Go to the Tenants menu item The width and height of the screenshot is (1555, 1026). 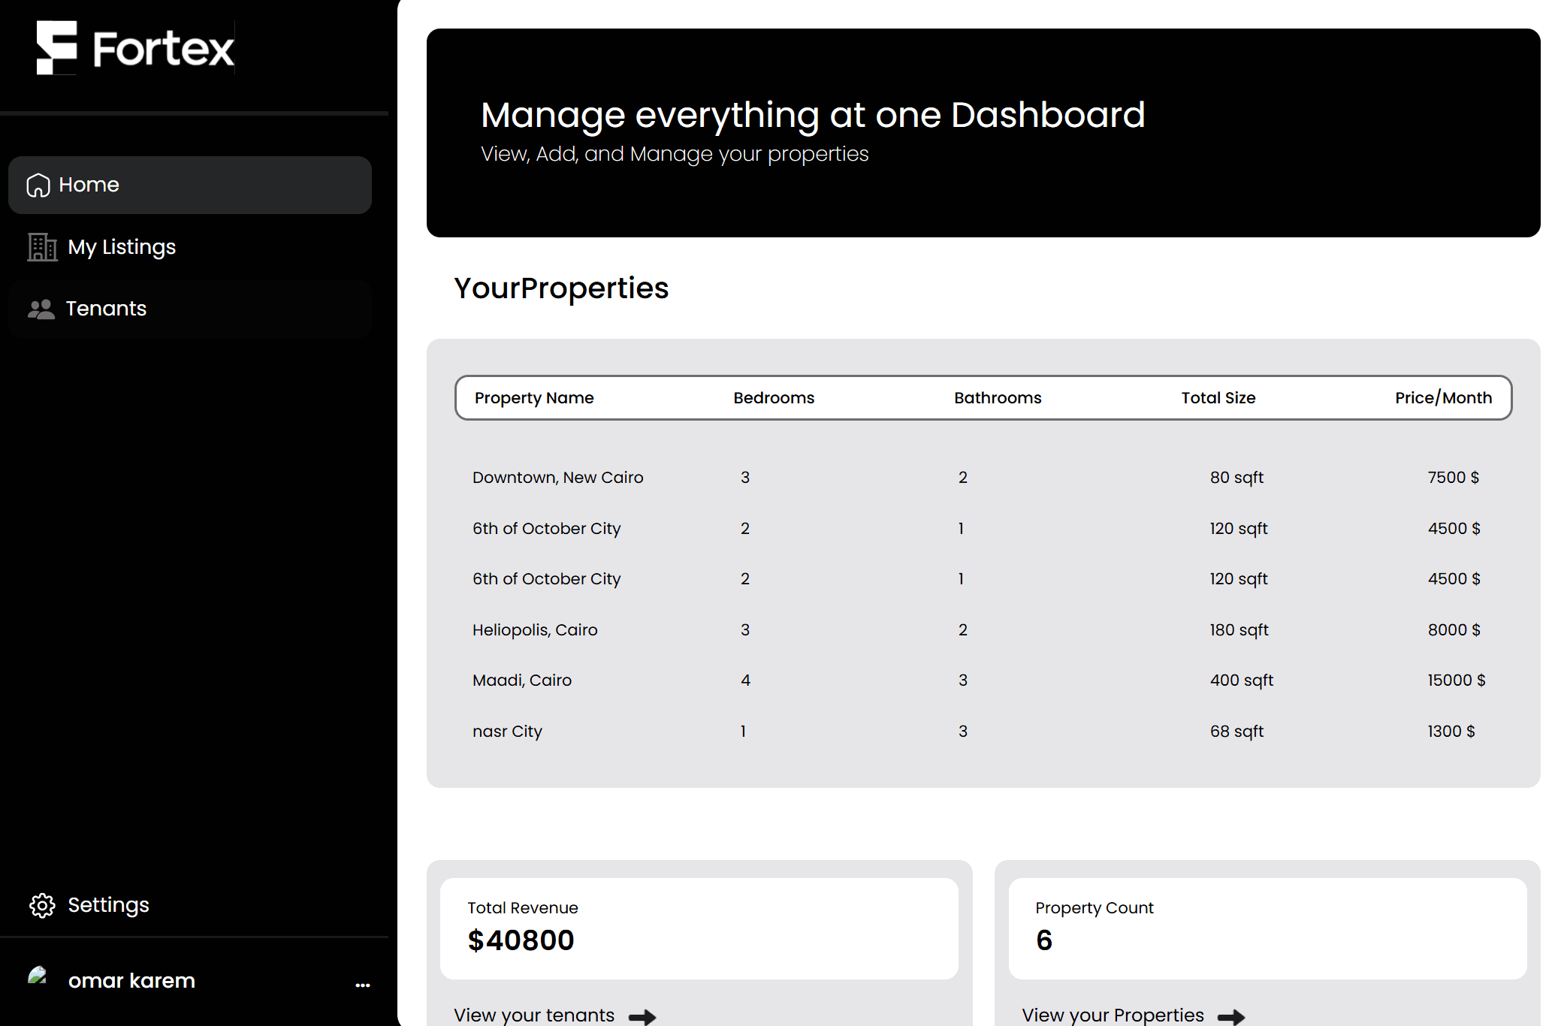[x=106, y=309]
